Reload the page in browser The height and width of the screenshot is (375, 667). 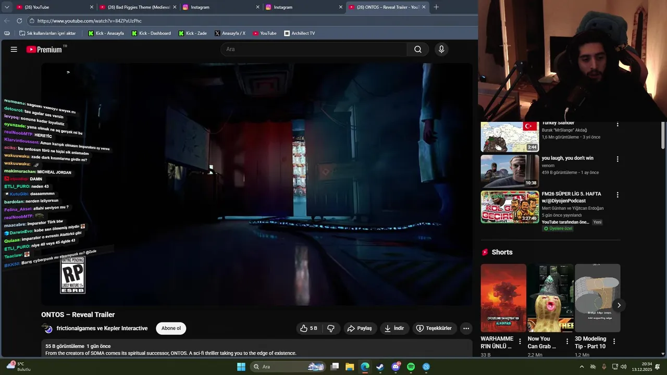pyautogui.click(x=19, y=21)
